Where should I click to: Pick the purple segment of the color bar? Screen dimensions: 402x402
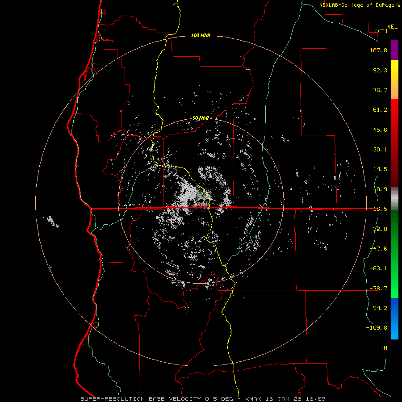[394, 50]
